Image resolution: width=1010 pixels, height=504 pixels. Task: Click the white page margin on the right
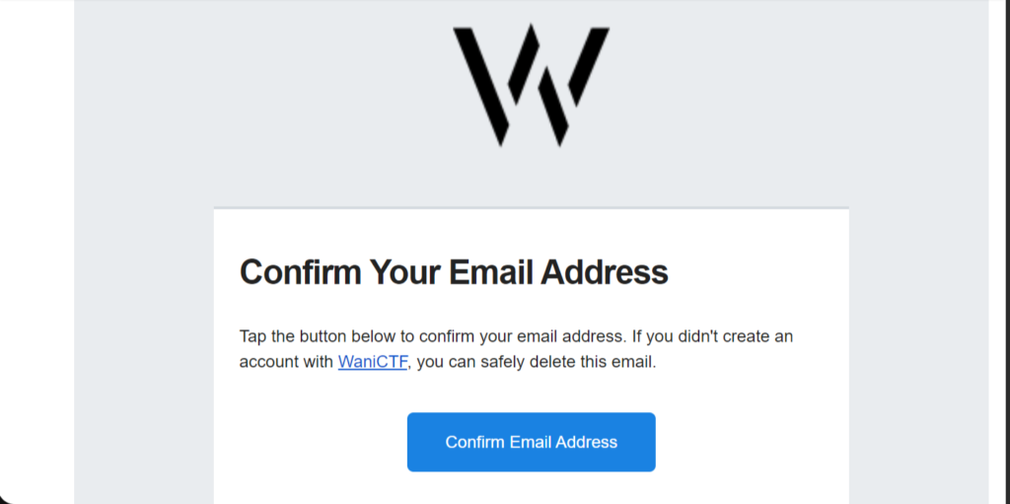[x=998, y=247]
